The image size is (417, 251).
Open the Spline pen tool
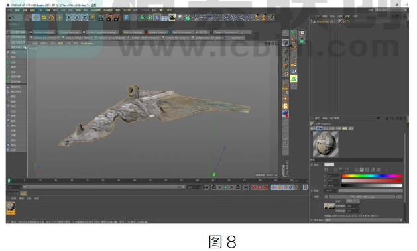point(135,17)
